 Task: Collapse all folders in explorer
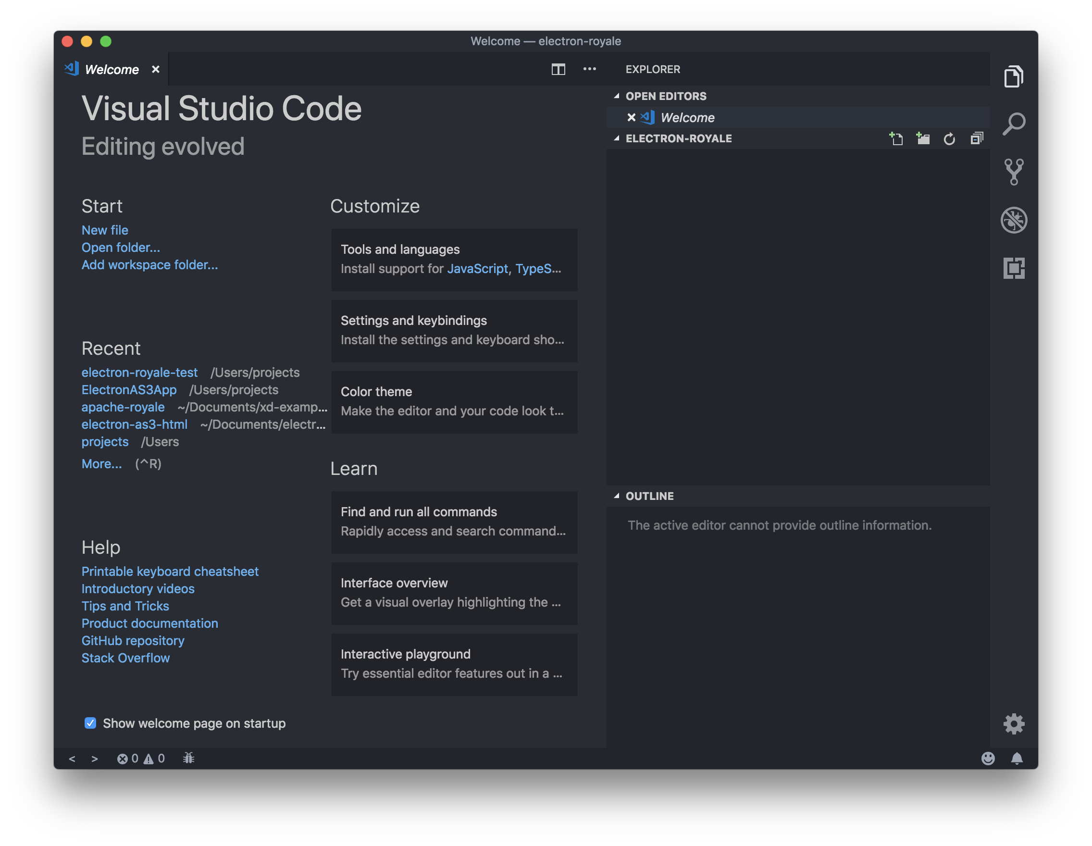click(977, 138)
